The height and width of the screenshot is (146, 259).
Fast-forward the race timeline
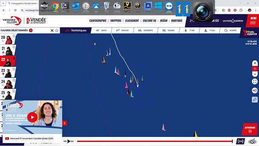pyautogui.click(x=72, y=141)
